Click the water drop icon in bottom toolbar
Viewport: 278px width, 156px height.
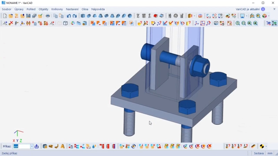[x=94, y=146]
